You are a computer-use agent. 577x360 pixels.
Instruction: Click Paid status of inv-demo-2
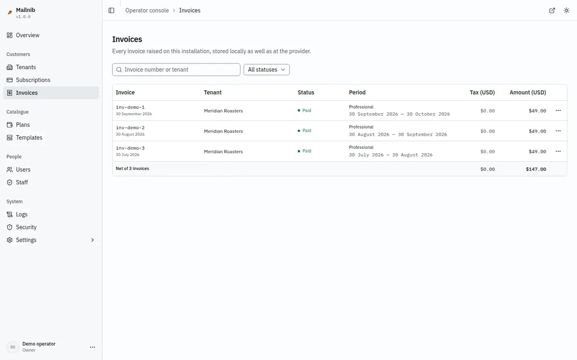[304, 131]
